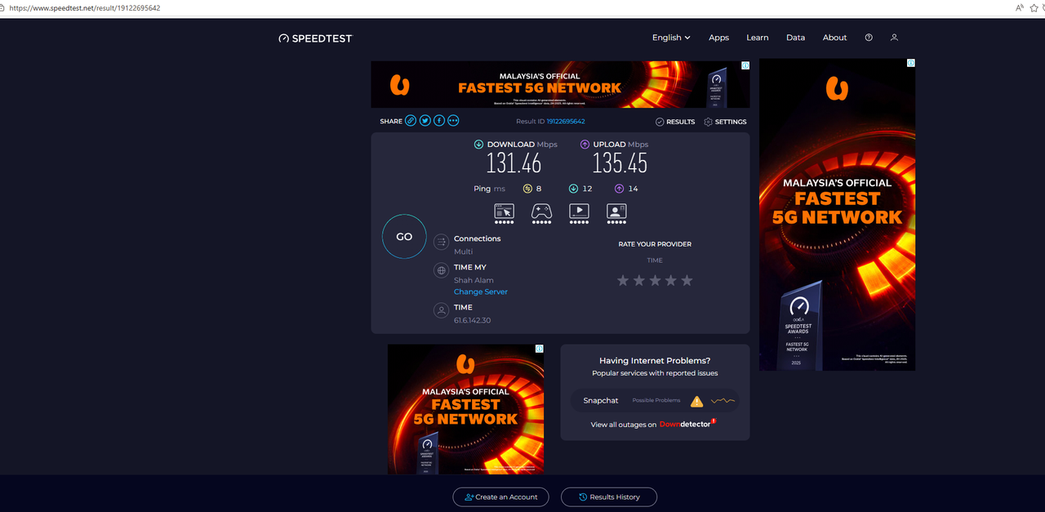The image size is (1045, 512).
Task: Click Results History button
Action: click(610, 496)
